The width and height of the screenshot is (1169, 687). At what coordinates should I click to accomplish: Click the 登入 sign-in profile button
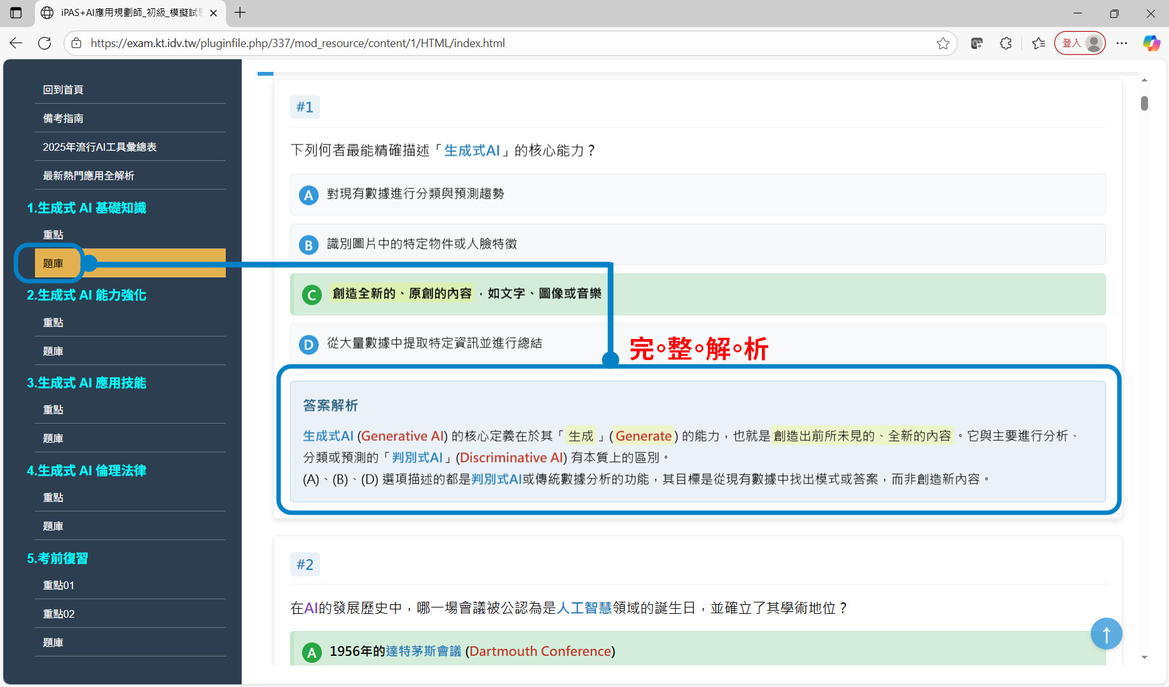tap(1080, 43)
